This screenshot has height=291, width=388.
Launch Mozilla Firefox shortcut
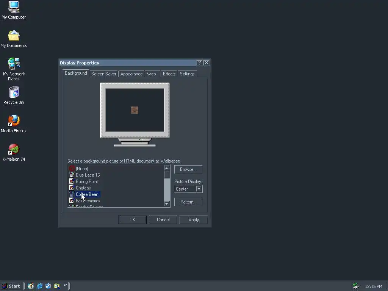click(14, 124)
